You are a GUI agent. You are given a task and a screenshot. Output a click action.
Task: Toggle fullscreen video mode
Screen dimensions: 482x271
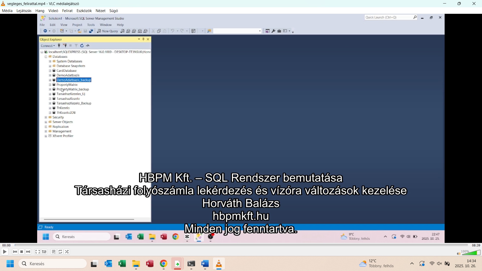[x=38, y=252]
